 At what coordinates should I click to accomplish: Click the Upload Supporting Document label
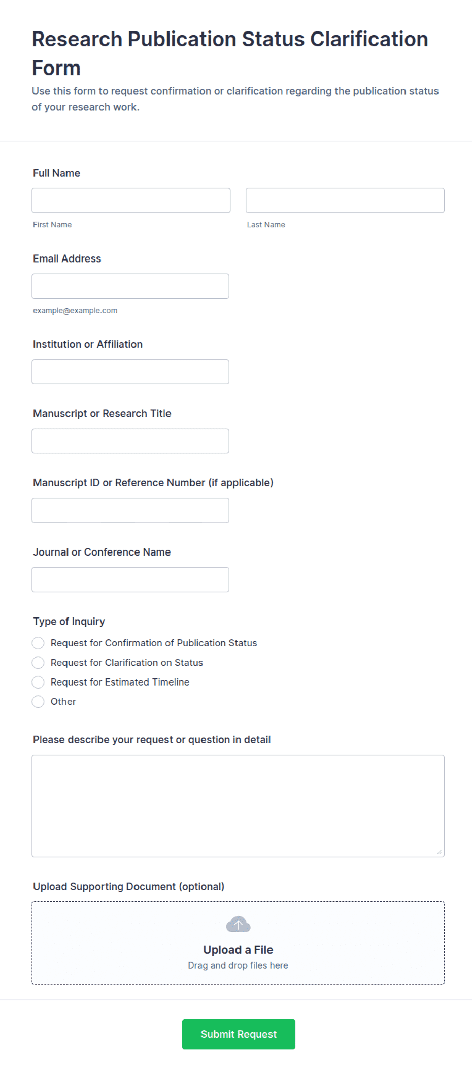(128, 886)
